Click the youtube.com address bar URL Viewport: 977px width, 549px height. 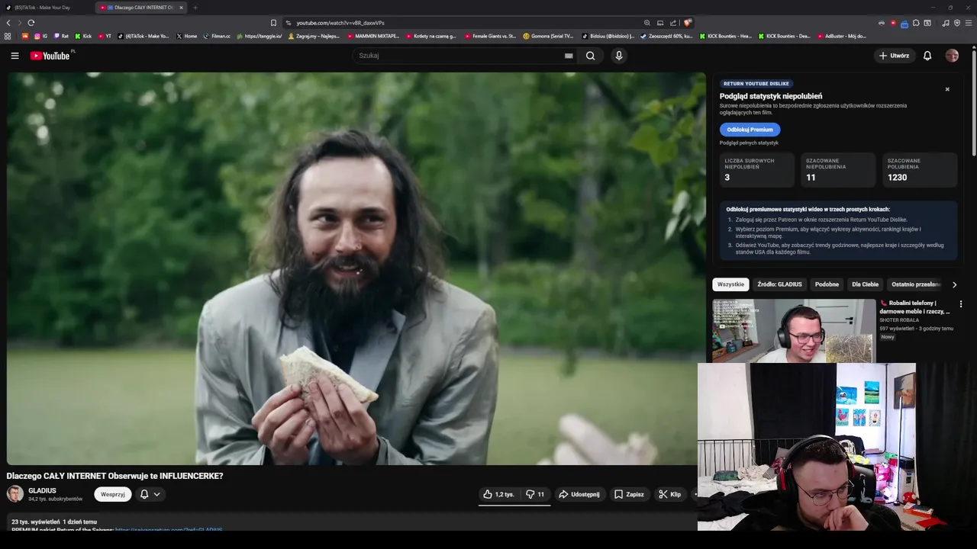340,23
